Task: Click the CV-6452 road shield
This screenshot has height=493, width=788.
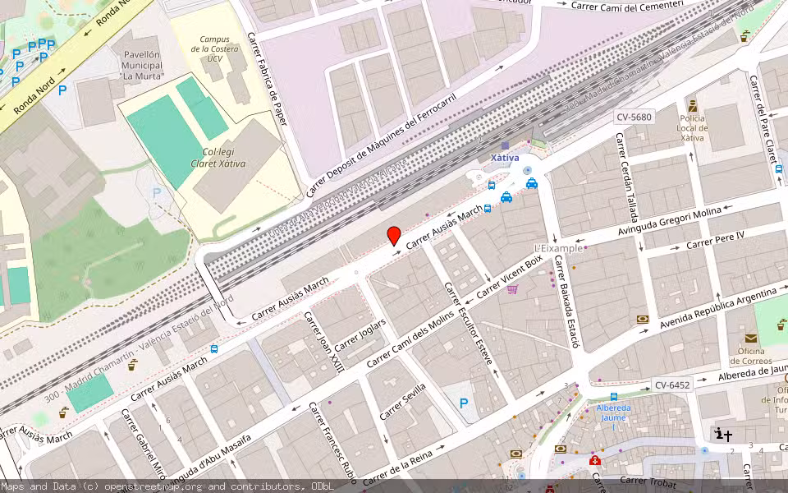Action: click(x=672, y=385)
